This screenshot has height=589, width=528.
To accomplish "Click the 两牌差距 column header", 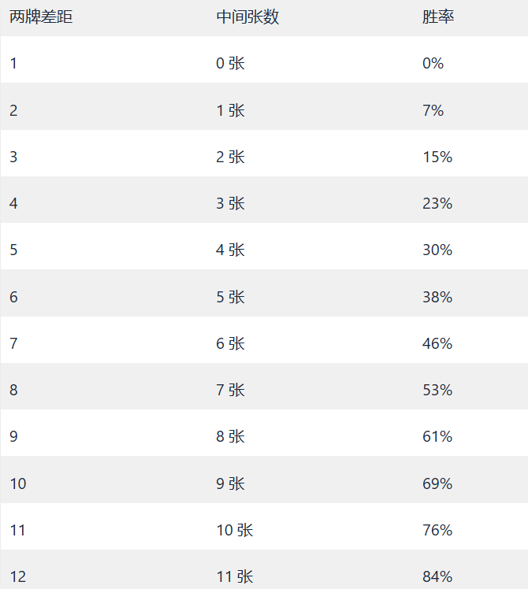I will [41, 17].
